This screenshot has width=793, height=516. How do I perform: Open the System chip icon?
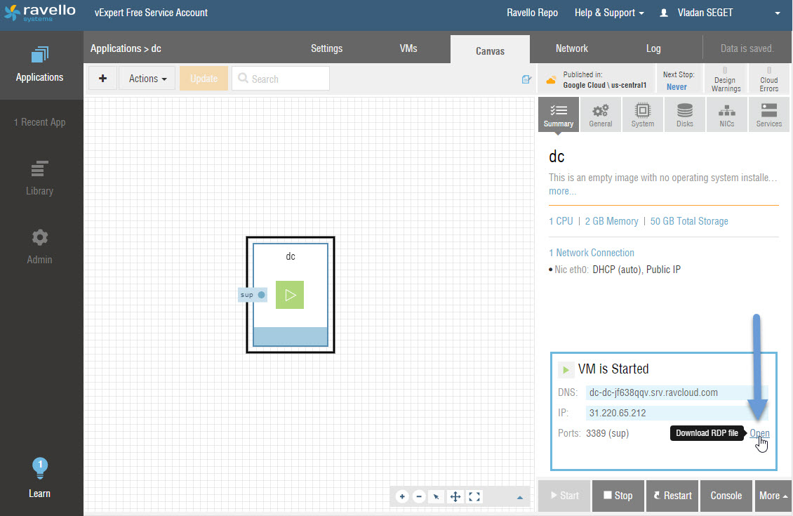point(642,114)
